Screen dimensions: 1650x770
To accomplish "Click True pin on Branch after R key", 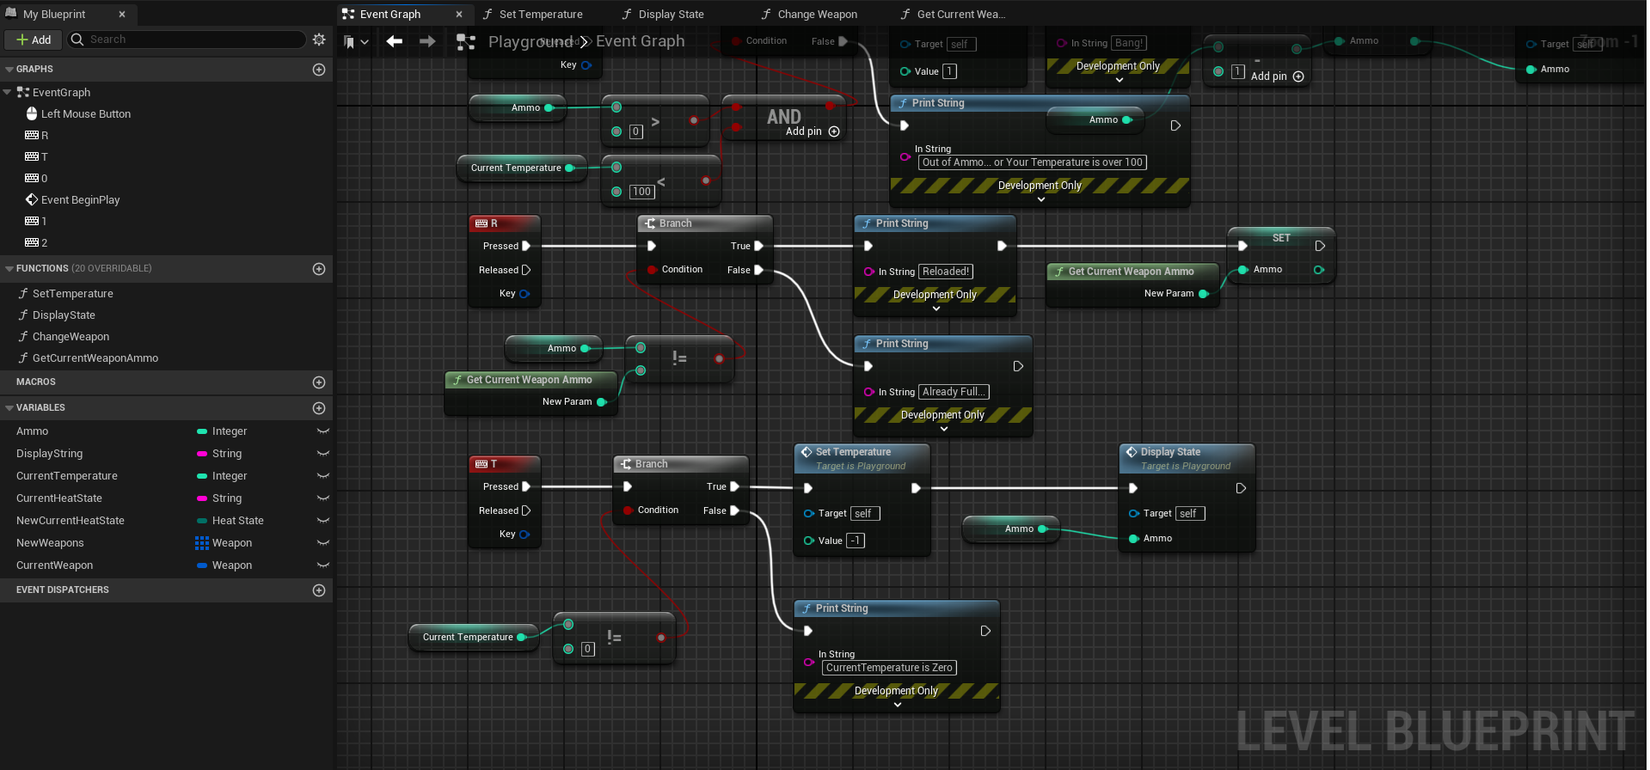I will tap(758, 246).
